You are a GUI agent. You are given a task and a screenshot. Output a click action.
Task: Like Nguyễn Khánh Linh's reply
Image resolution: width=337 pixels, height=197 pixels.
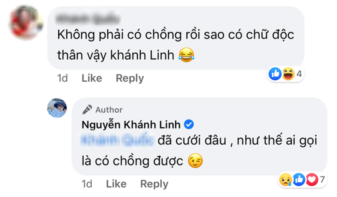click(116, 184)
